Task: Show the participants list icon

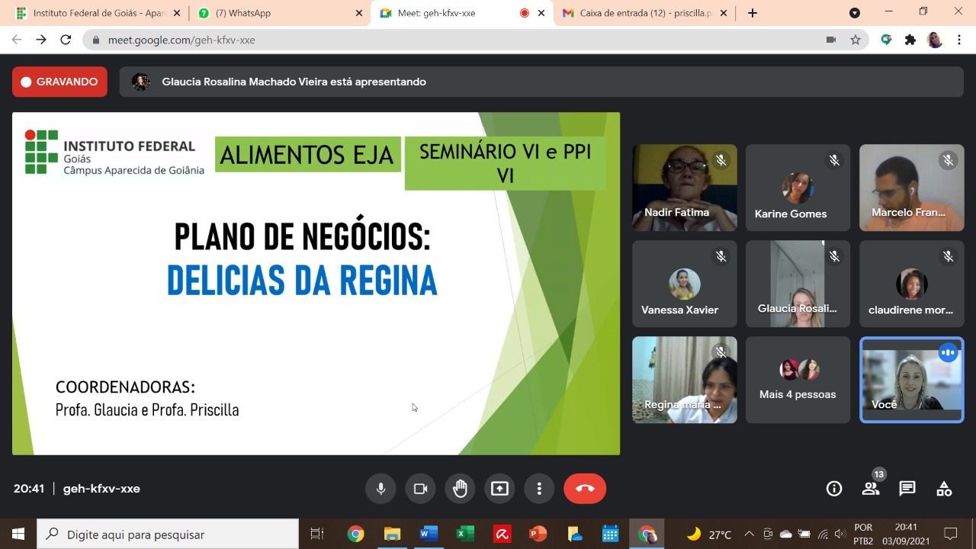Action: coord(871,489)
